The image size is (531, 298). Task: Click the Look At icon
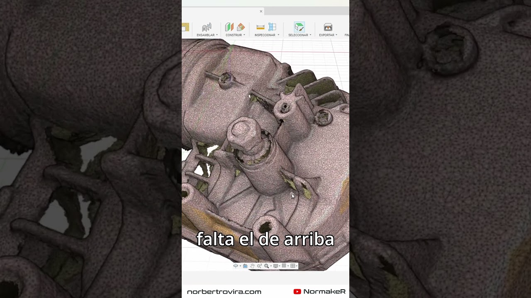coord(245,266)
